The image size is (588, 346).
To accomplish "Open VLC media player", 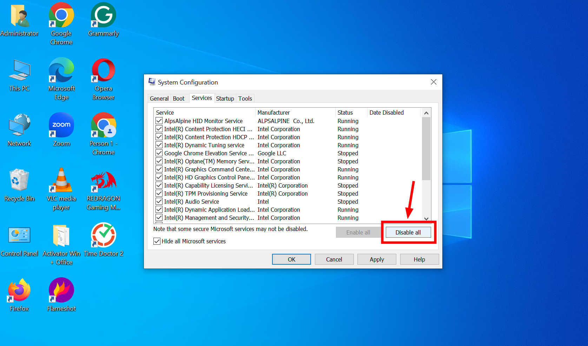I will (x=61, y=181).
